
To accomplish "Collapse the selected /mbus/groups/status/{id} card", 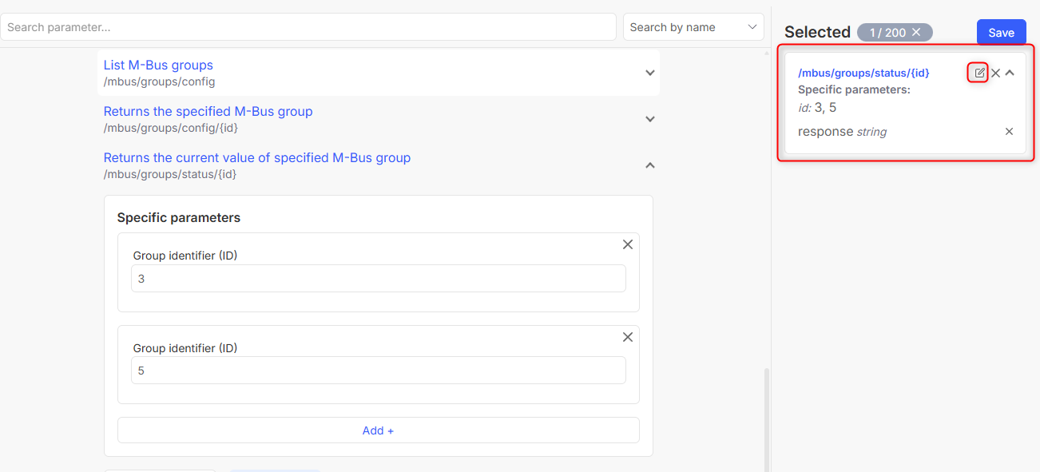I will click(x=1010, y=73).
